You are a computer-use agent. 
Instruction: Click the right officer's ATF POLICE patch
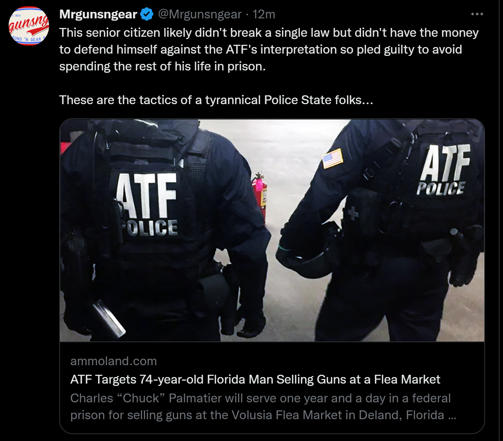coord(444,171)
